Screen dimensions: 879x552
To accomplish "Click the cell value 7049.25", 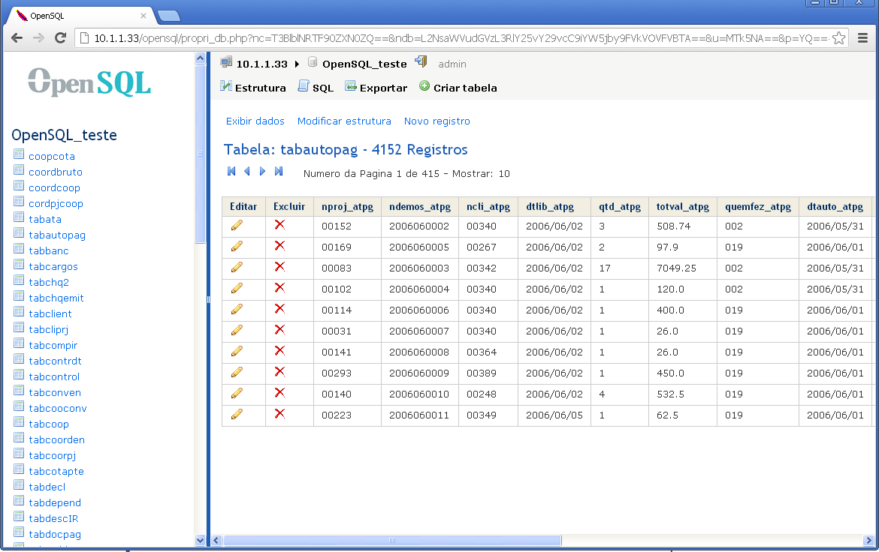I will [x=677, y=268].
